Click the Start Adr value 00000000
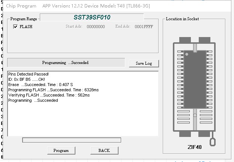234x162 pixels. click(96, 27)
